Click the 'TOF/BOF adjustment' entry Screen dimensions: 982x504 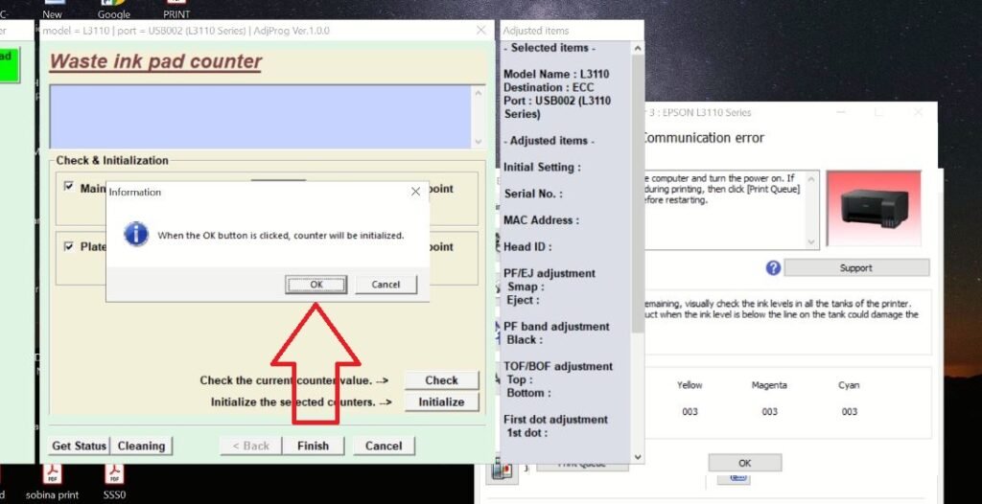pos(558,366)
